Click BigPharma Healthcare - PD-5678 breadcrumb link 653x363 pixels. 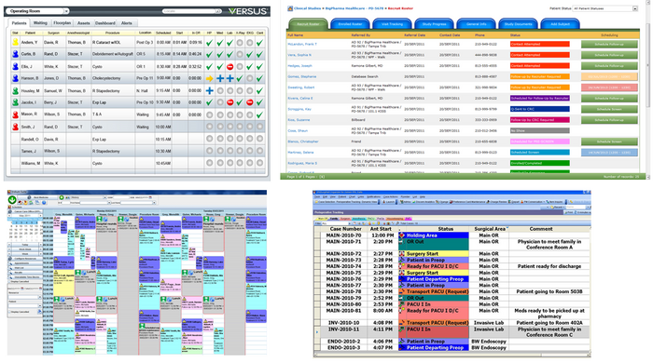(x=354, y=8)
